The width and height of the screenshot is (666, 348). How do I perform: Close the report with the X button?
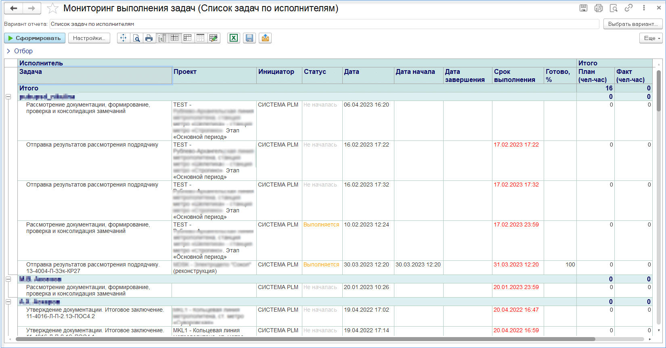659,8
